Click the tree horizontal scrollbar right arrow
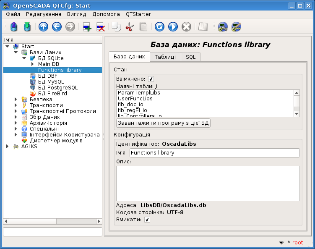This screenshot has height=249, width=315. (99, 221)
